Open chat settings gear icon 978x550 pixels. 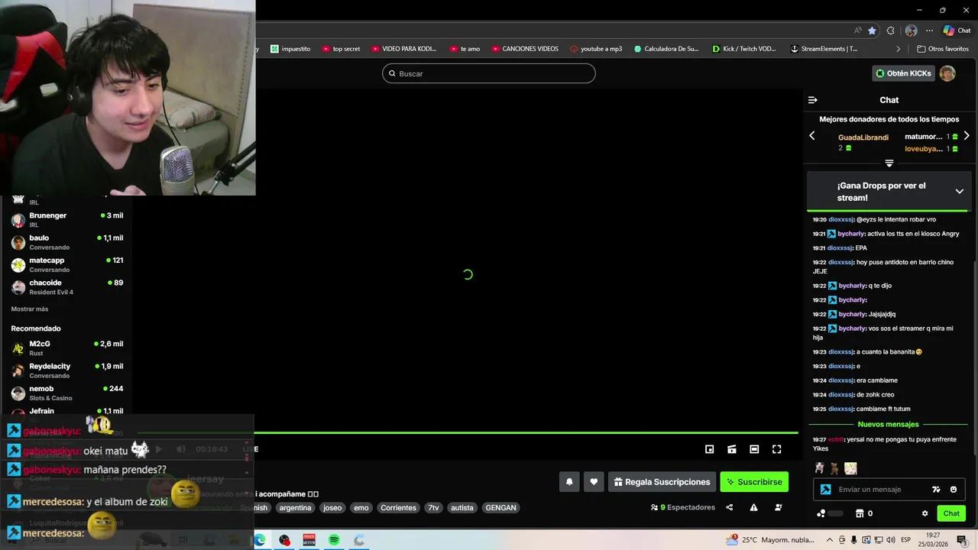coord(925,513)
